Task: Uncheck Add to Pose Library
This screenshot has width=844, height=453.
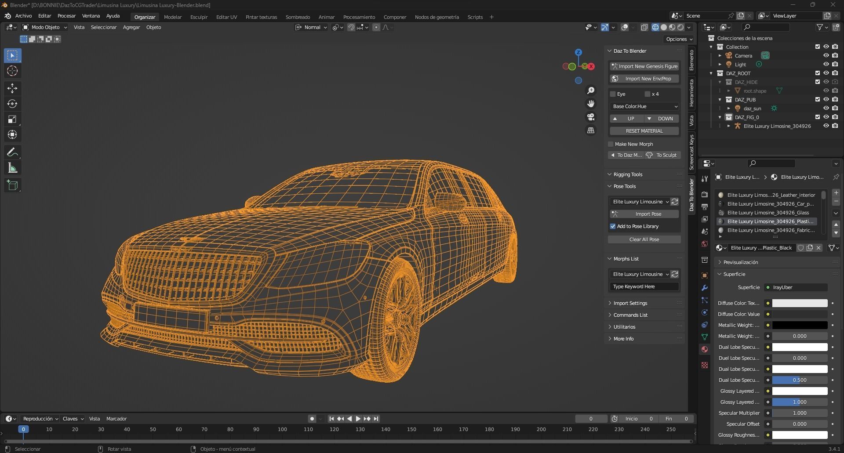Action: point(613,226)
